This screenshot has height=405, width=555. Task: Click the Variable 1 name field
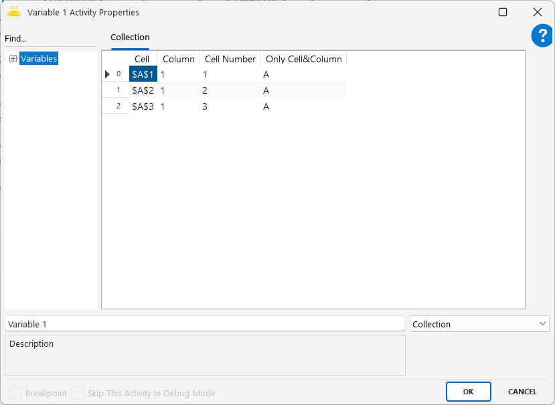click(x=204, y=324)
